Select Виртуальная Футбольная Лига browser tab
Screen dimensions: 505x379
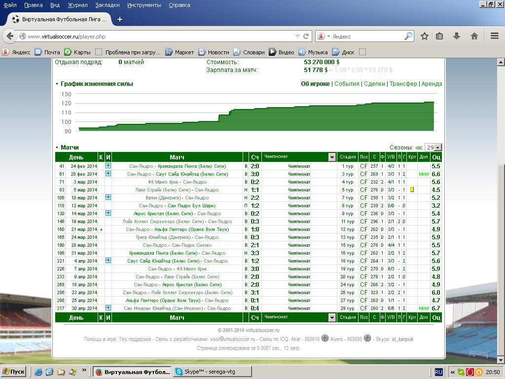(x=60, y=19)
